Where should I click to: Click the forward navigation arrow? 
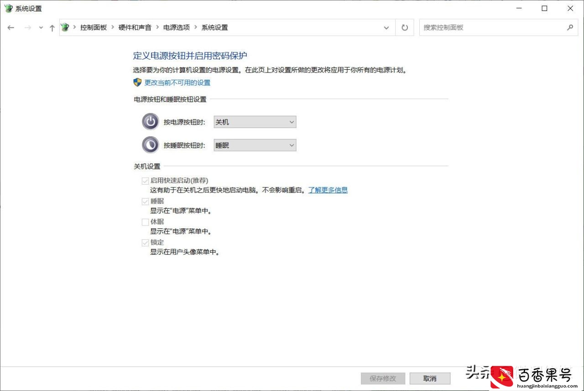[27, 28]
